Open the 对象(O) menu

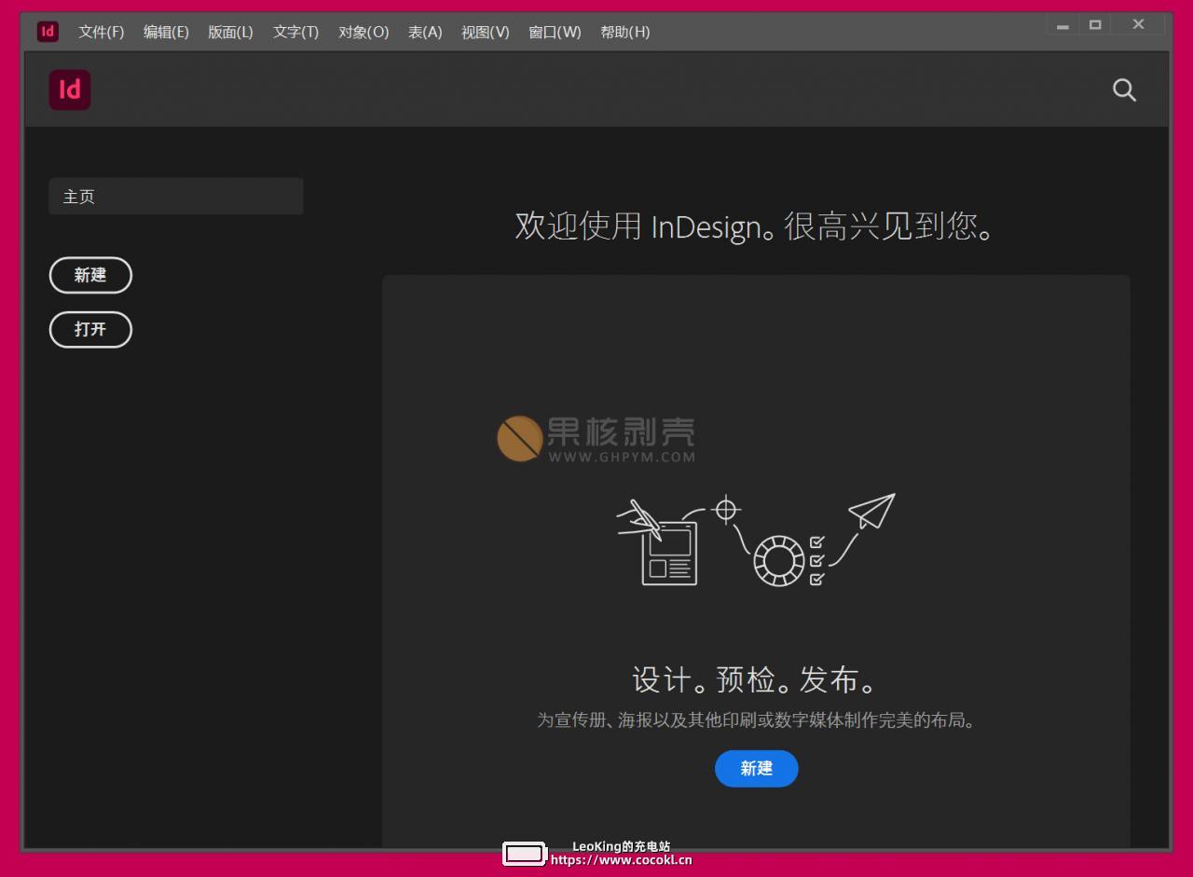click(363, 32)
